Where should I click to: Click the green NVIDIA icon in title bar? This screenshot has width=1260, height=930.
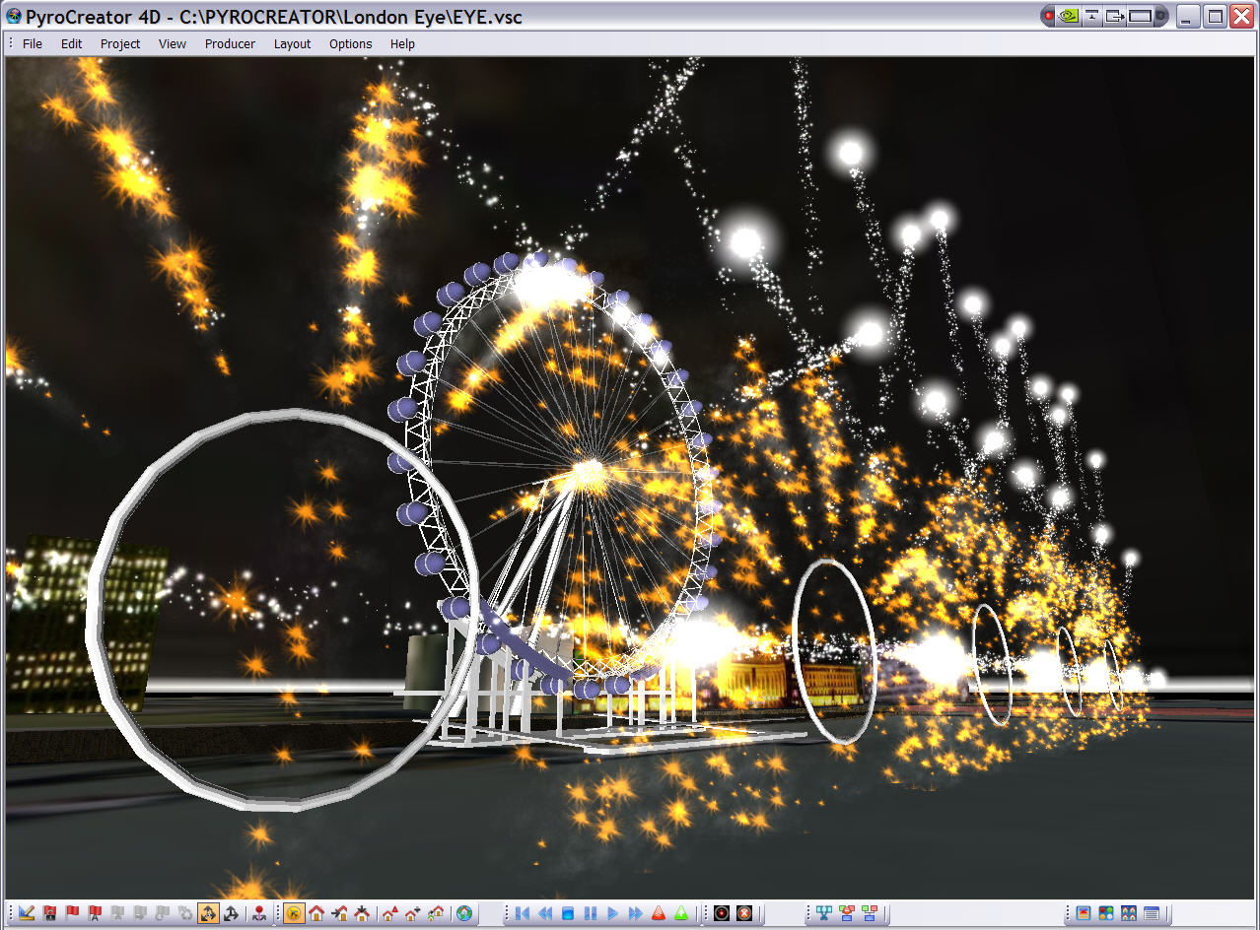tap(1069, 17)
